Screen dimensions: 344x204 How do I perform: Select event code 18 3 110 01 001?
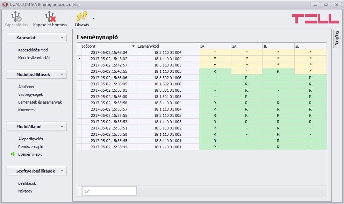point(168,141)
